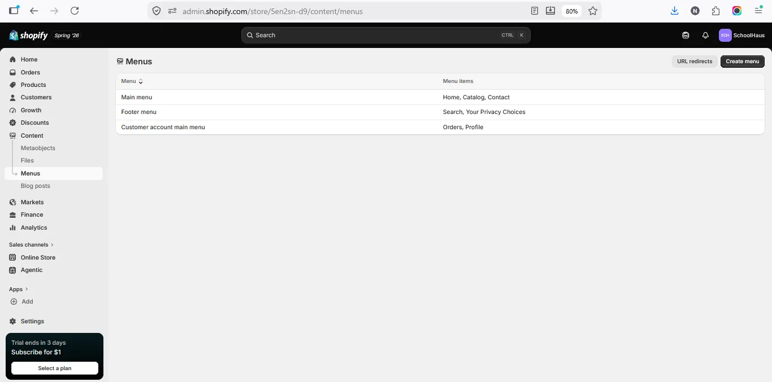
Task: Click the save page icon in address bar
Action: tap(550, 11)
